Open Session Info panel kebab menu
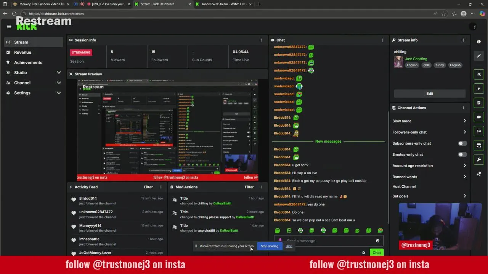Screen dimensions: 488x274 262,40
